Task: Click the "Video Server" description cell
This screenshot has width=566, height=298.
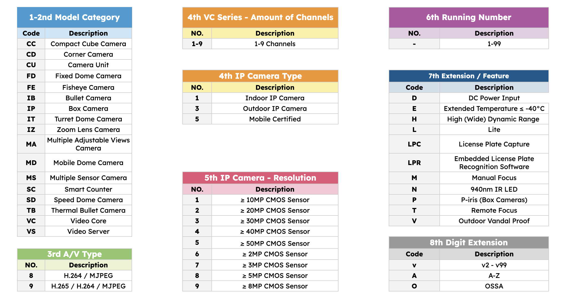Action: pyautogui.click(x=88, y=232)
